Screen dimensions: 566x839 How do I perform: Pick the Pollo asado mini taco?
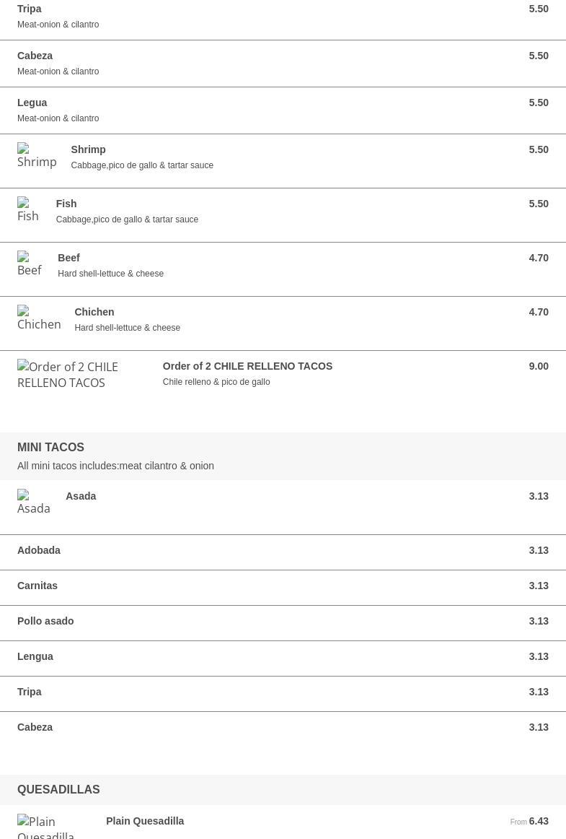45,621
